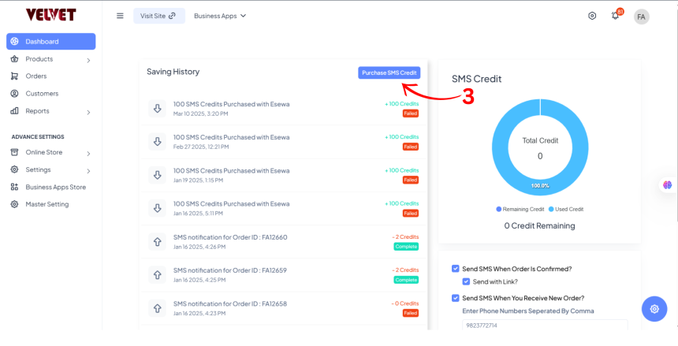Screen dimensions: 678x346
Task: Click the blue floating gear button
Action: click(654, 309)
